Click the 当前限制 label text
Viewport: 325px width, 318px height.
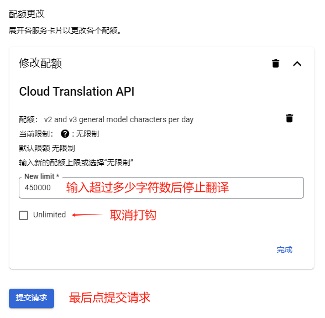36,134
